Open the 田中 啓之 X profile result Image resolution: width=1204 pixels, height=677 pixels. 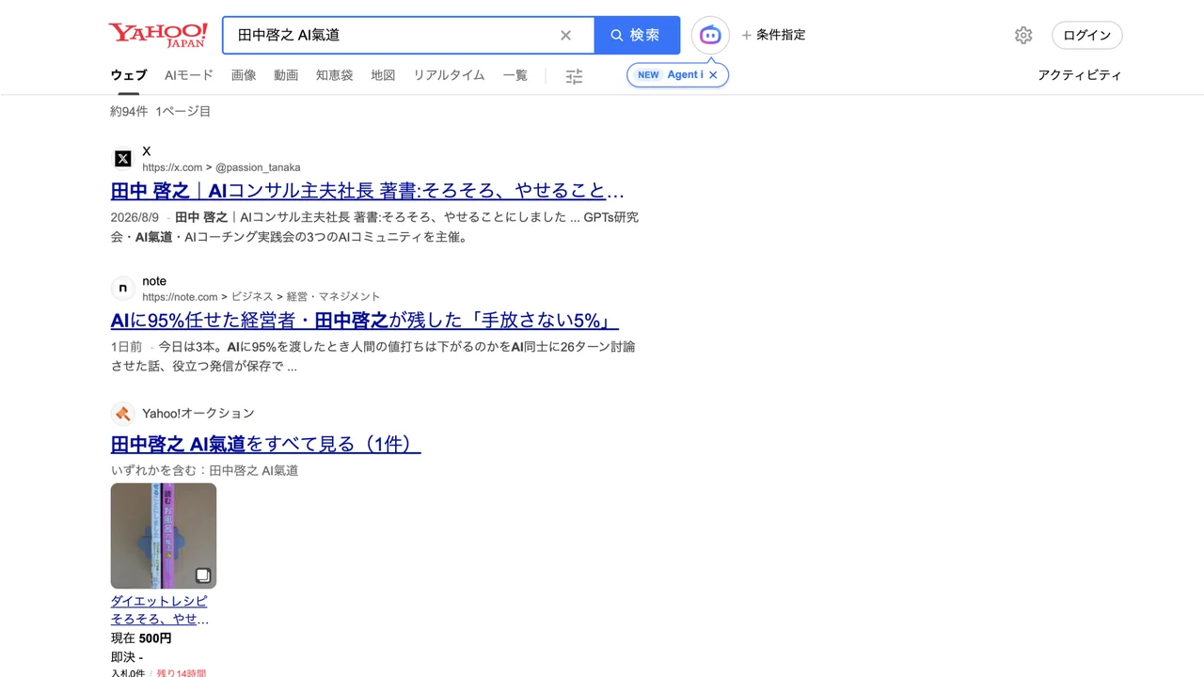368,191
